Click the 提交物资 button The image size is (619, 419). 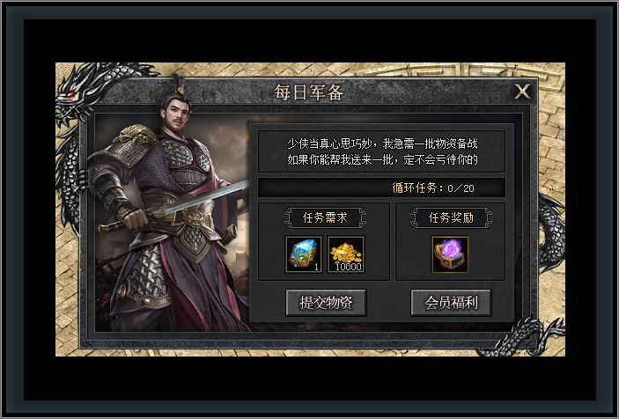click(x=326, y=303)
